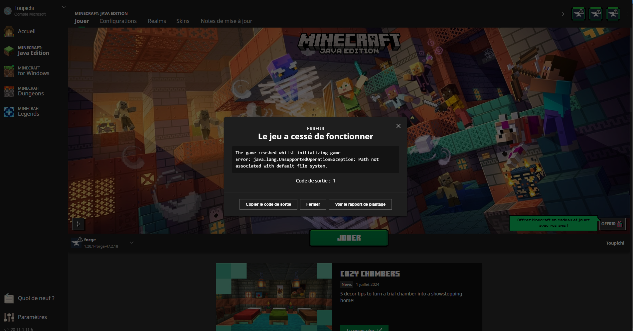Open the Realms tab
The height and width of the screenshot is (331, 633).
point(157,21)
